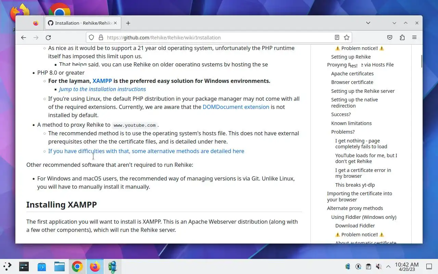This screenshot has height=274, width=438.
Task: Switch to Chrome in the taskbar
Action: pyautogui.click(x=77, y=266)
